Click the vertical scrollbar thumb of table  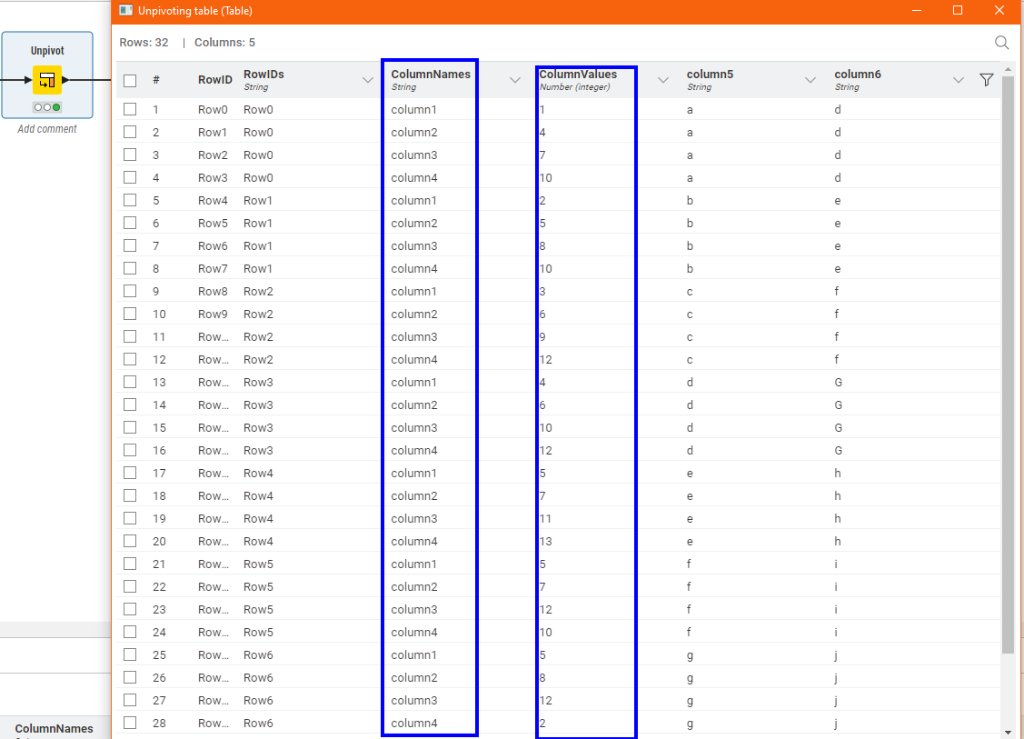click(x=1008, y=363)
